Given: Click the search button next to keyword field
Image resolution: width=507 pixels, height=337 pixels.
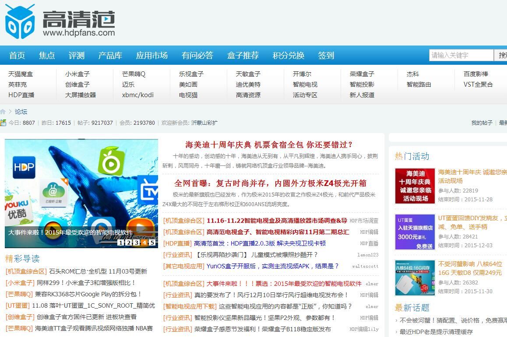Looking at the screenshot, I should (500, 55).
